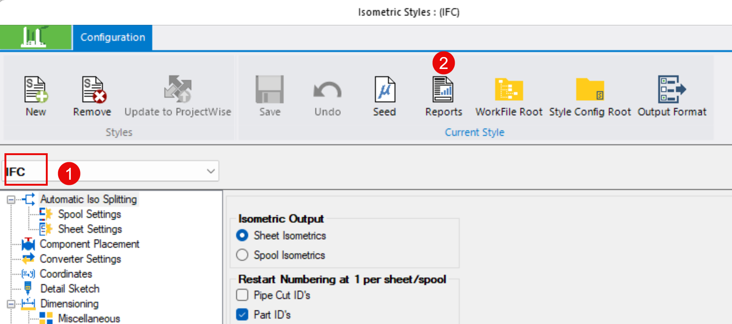This screenshot has height=324, width=732.
Task: Open the green application menu button
Action: tap(35, 37)
